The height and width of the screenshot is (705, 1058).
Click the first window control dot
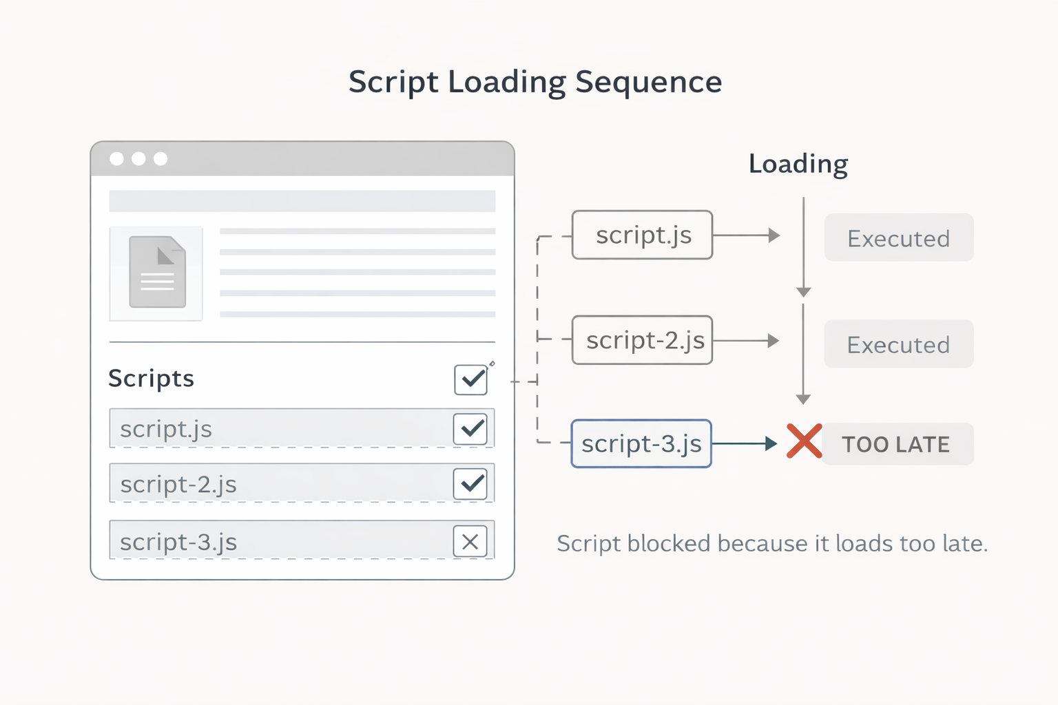(x=117, y=159)
